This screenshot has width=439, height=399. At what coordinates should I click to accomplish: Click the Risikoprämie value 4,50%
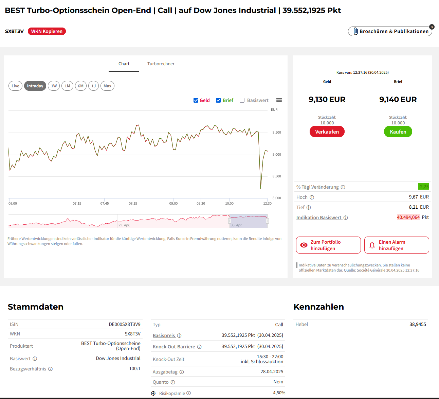[x=279, y=393]
